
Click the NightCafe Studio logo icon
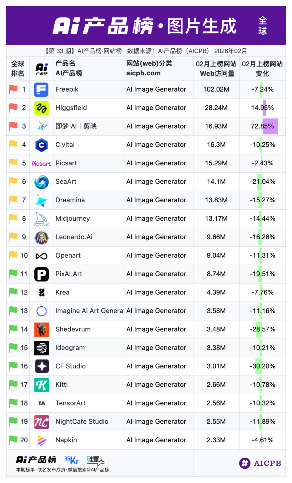click(x=41, y=422)
